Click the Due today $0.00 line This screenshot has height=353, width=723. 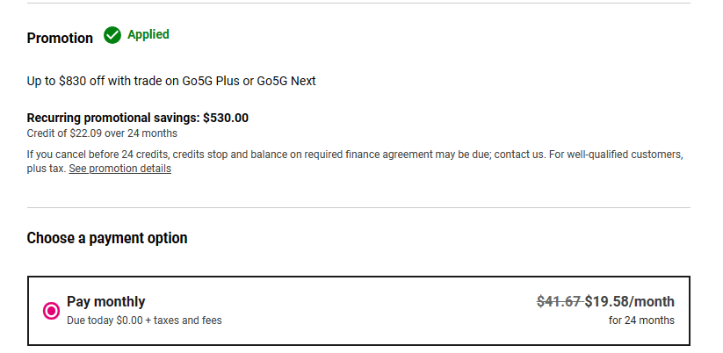144,321
